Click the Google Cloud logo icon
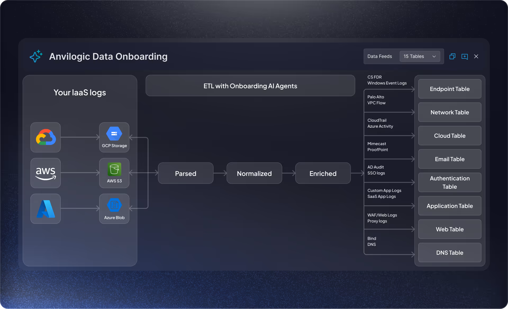 [46, 137]
